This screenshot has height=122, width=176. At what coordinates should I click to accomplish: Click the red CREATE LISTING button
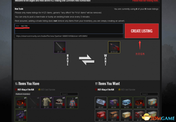142,31
